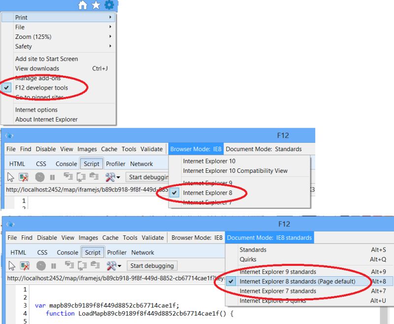Screen dimensions: 394x324
Task: Choose Internet Explorer 10 browser mode
Action: tap(209, 161)
